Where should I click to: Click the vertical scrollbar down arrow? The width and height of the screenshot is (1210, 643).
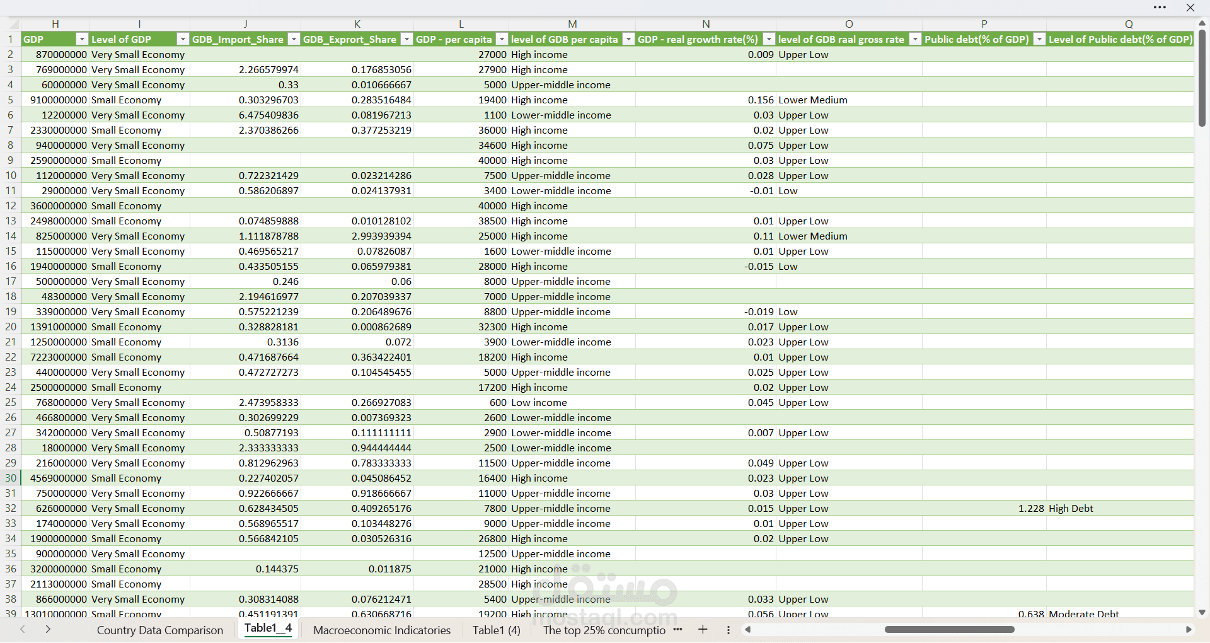pyautogui.click(x=1202, y=612)
